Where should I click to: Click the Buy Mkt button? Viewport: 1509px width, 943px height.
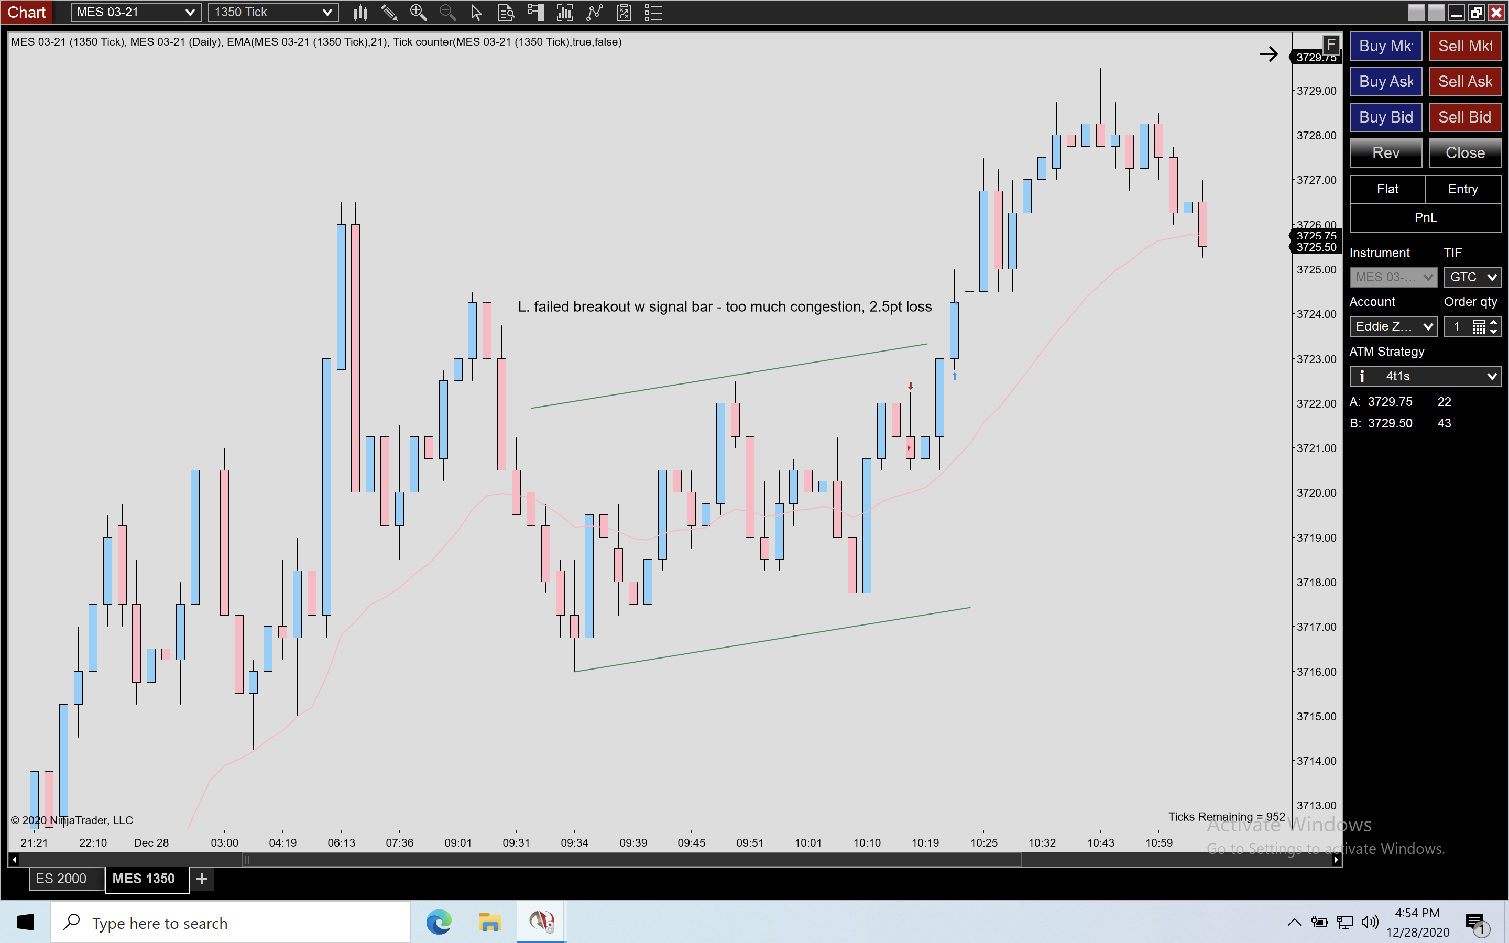[1385, 46]
